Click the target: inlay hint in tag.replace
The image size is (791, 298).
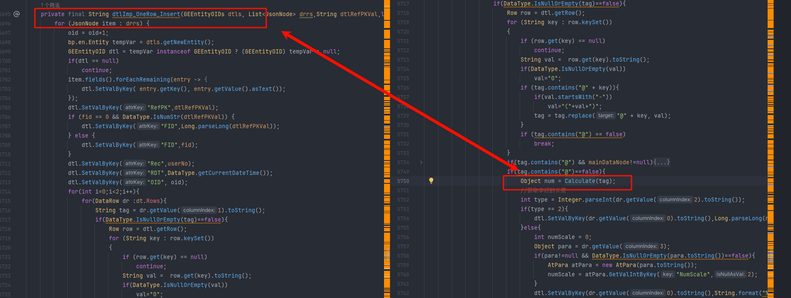click(606, 115)
